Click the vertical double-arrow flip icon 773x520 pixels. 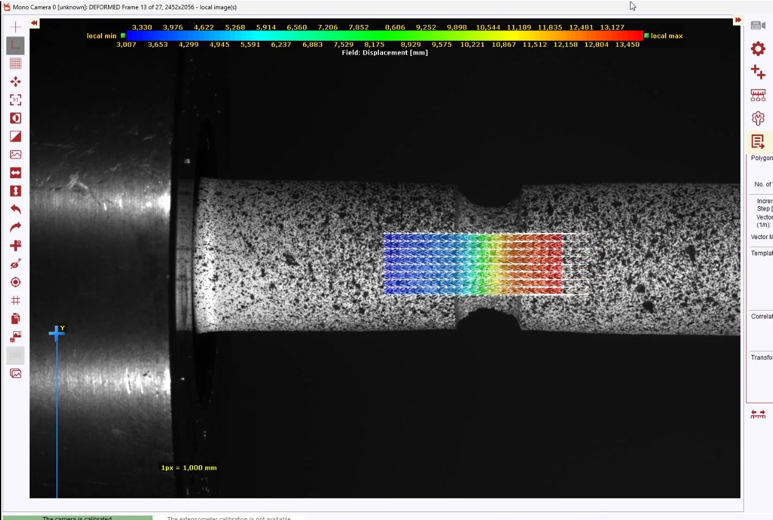point(16,191)
